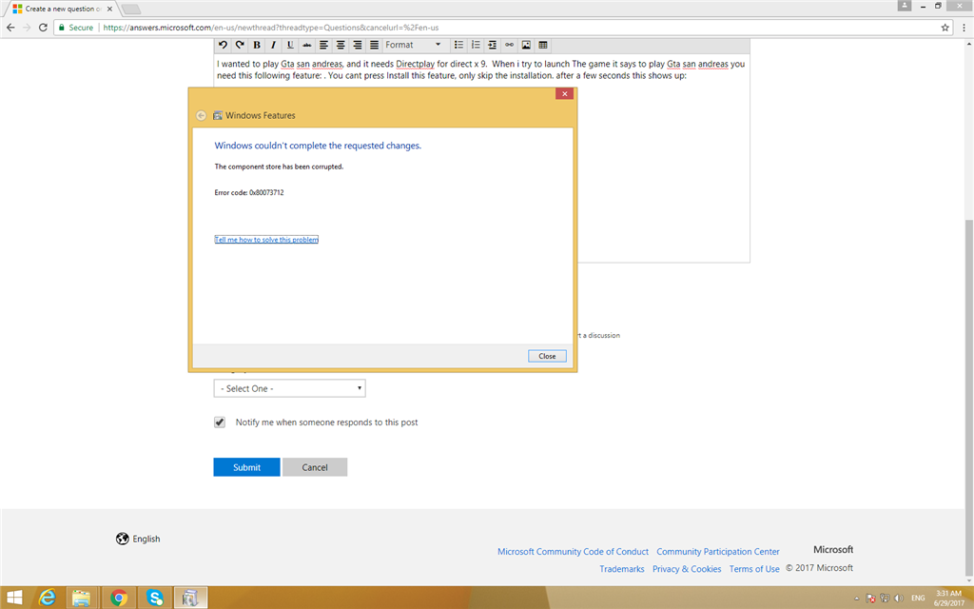This screenshot has width=974, height=609.
Task: Click the ENG input language indicator
Action: tap(918, 599)
